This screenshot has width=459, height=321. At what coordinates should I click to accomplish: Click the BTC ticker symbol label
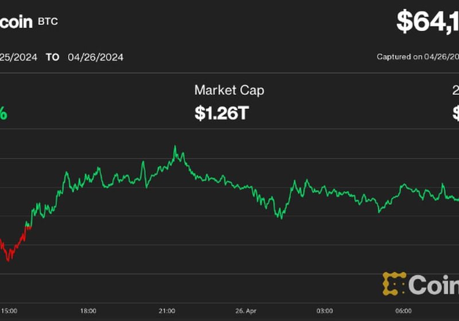coord(48,22)
